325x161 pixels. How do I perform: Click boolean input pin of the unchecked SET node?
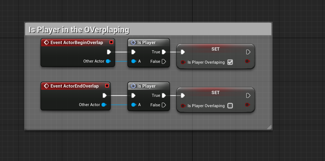[183, 106]
